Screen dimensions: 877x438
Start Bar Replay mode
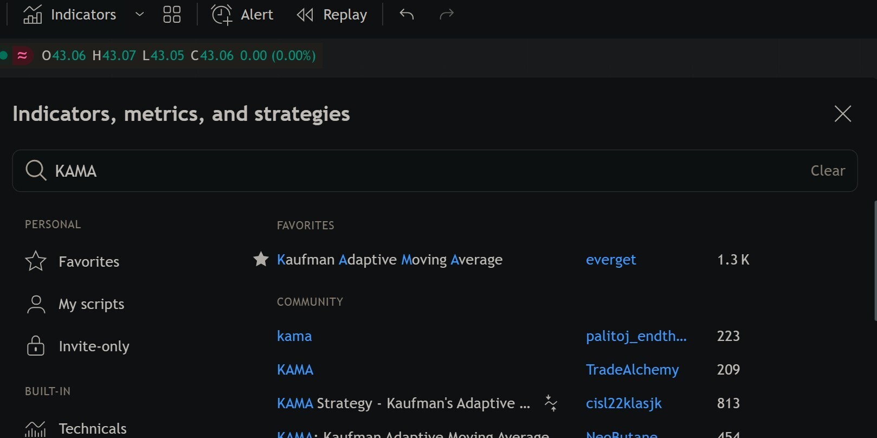332,15
